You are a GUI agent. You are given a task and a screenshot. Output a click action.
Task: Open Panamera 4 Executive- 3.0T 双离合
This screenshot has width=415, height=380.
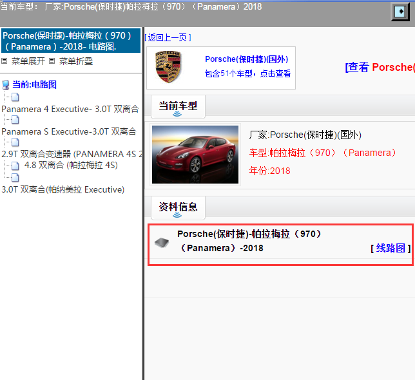click(70, 109)
